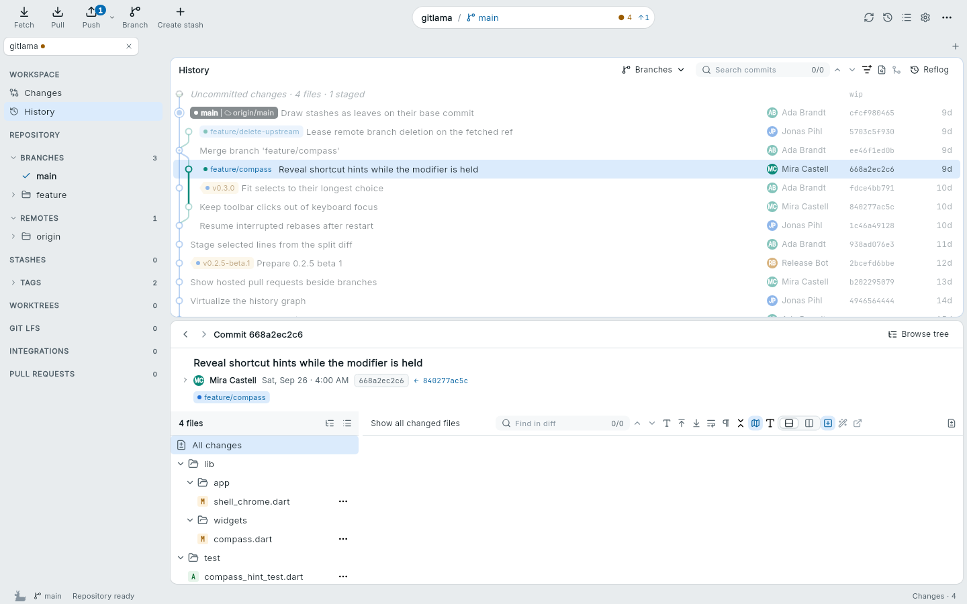The height and width of the screenshot is (604, 967).
Task: Click the Browse tree button
Action: tap(919, 334)
